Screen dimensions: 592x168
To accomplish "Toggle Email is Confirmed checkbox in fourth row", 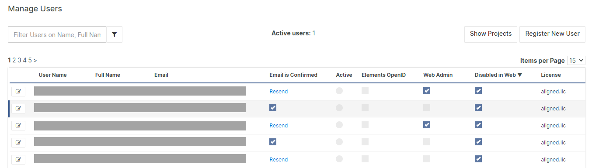I will pos(273,142).
